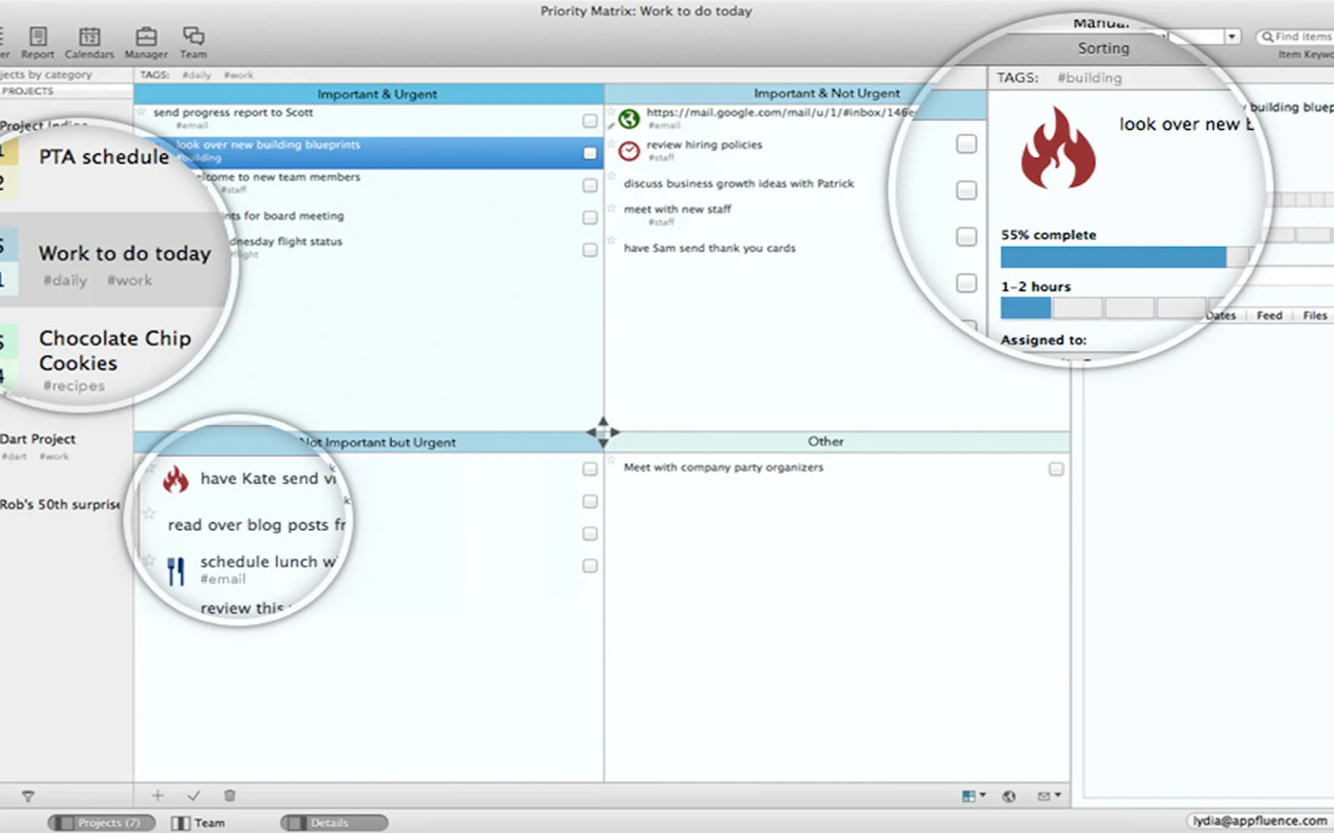Click the red clock icon beside hiring policies

[x=629, y=151]
